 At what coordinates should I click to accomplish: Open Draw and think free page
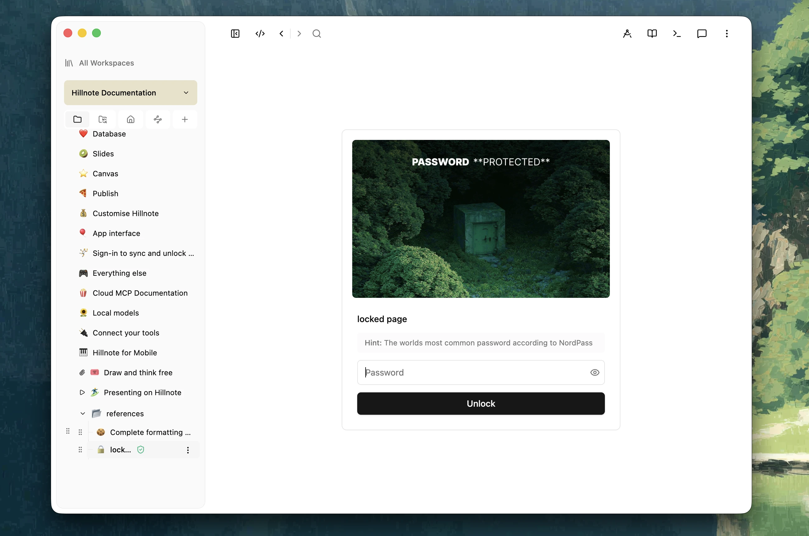pos(138,372)
